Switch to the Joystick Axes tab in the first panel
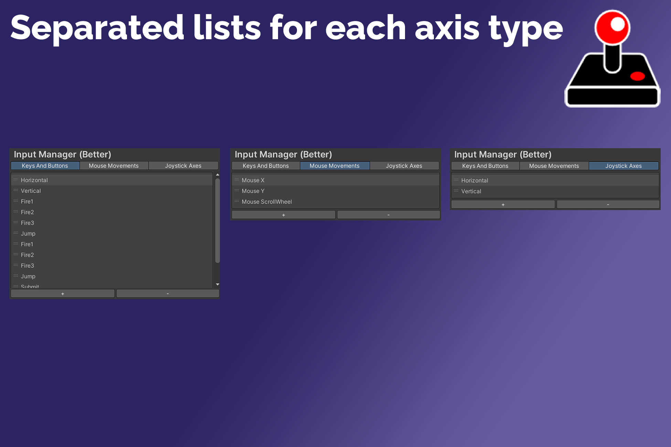 click(x=183, y=166)
